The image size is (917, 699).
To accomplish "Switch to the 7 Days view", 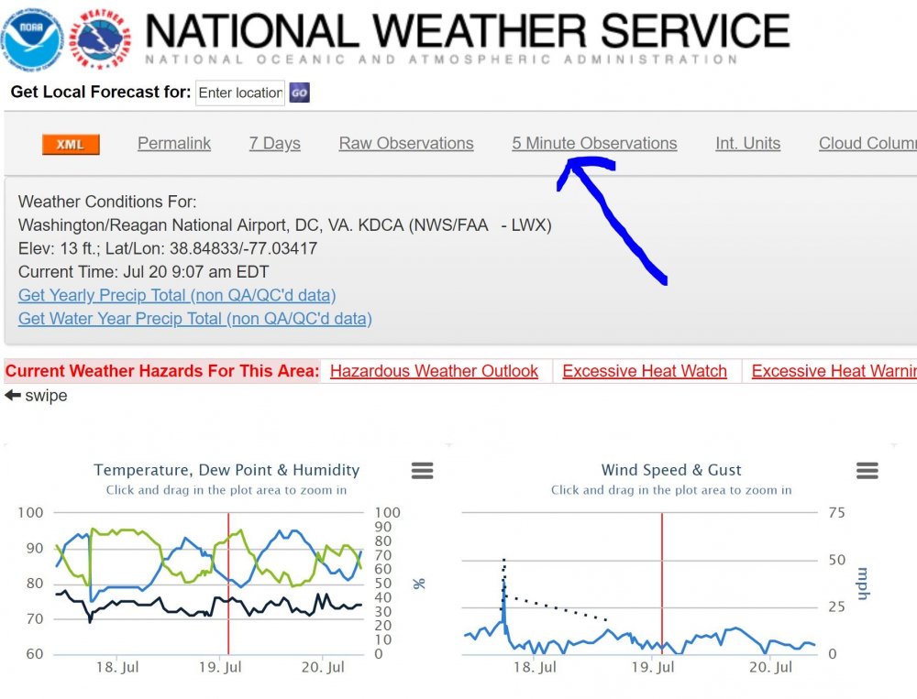I will [274, 144].
